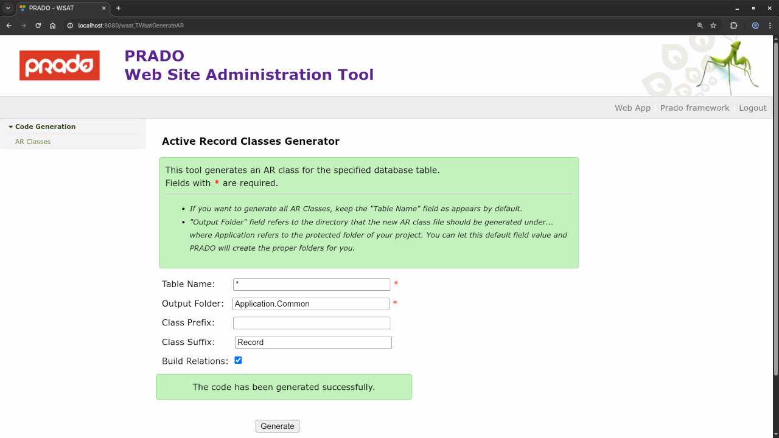Open the Web App link

[632, 108]
